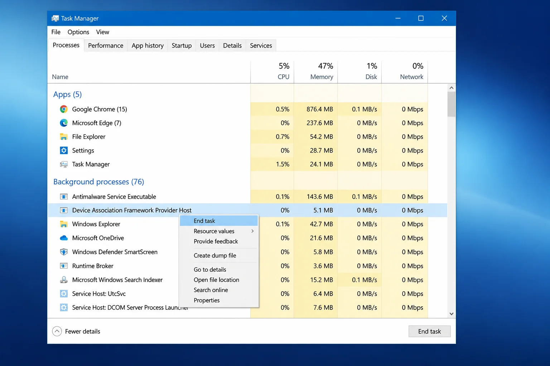Sort by the Network column header
The image size is (550, 366).
coord(405,71)
